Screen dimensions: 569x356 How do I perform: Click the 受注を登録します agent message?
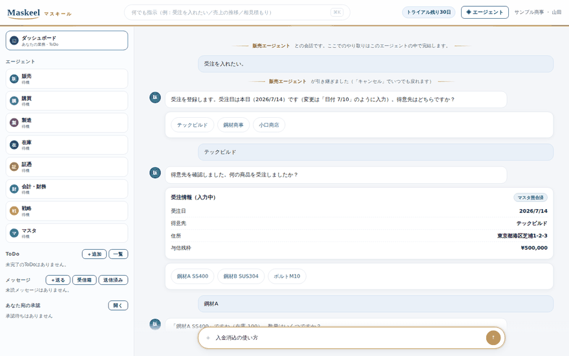[x=336, y=100]
